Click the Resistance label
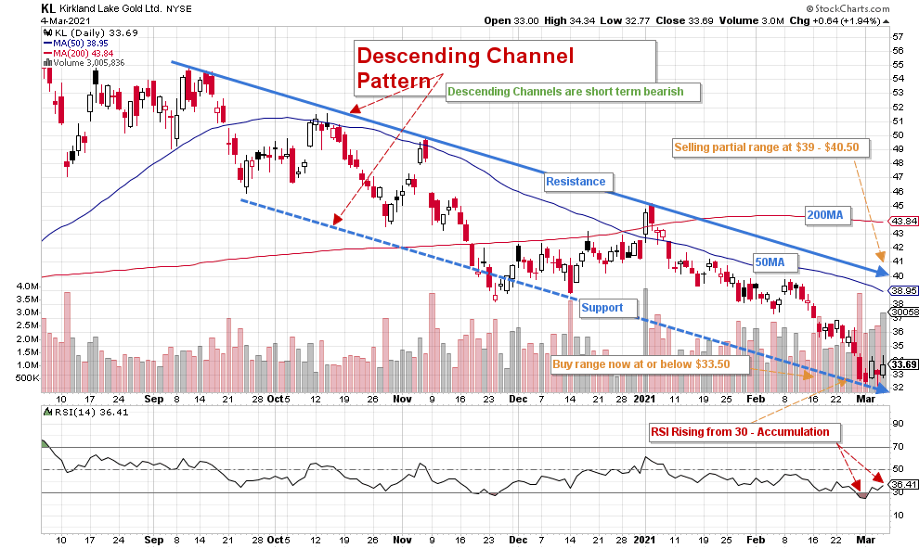 pos(579,182)
